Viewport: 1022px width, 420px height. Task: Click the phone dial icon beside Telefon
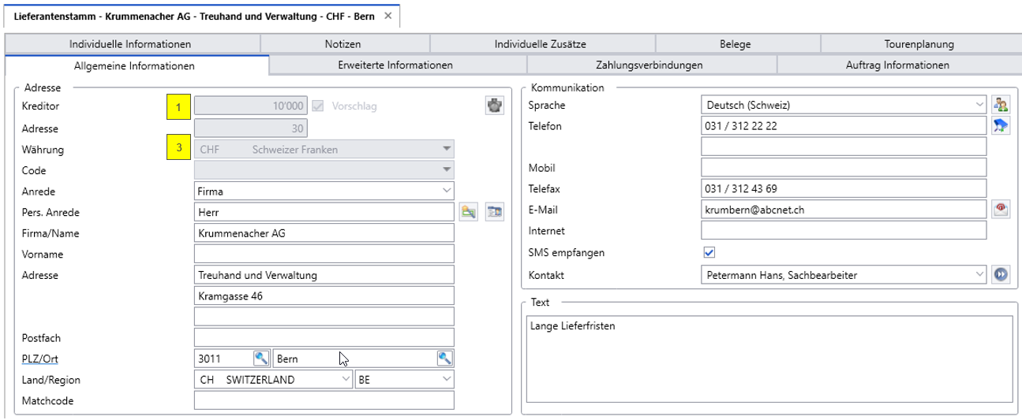click(x=1001, y=126)
